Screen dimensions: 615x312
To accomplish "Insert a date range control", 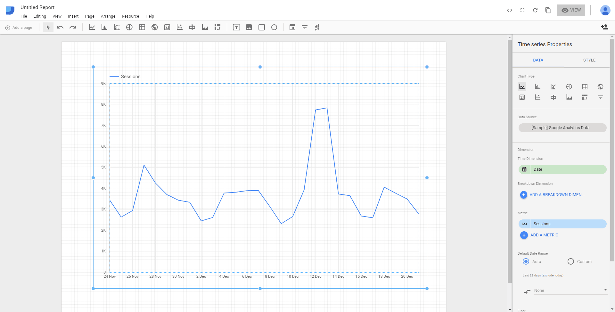I will pos(292,27).
